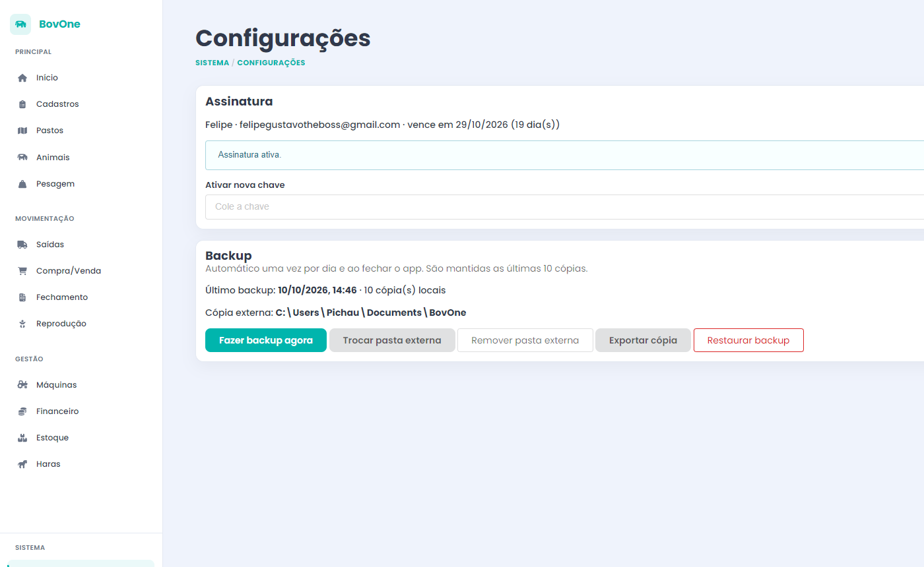This screenshot has width=924, height=567.
Task: Open Cadastros via the clipboard icon
Action: point(22,104)
